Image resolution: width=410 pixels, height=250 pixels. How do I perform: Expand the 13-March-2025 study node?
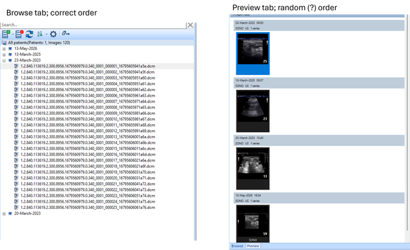(4, 54)
